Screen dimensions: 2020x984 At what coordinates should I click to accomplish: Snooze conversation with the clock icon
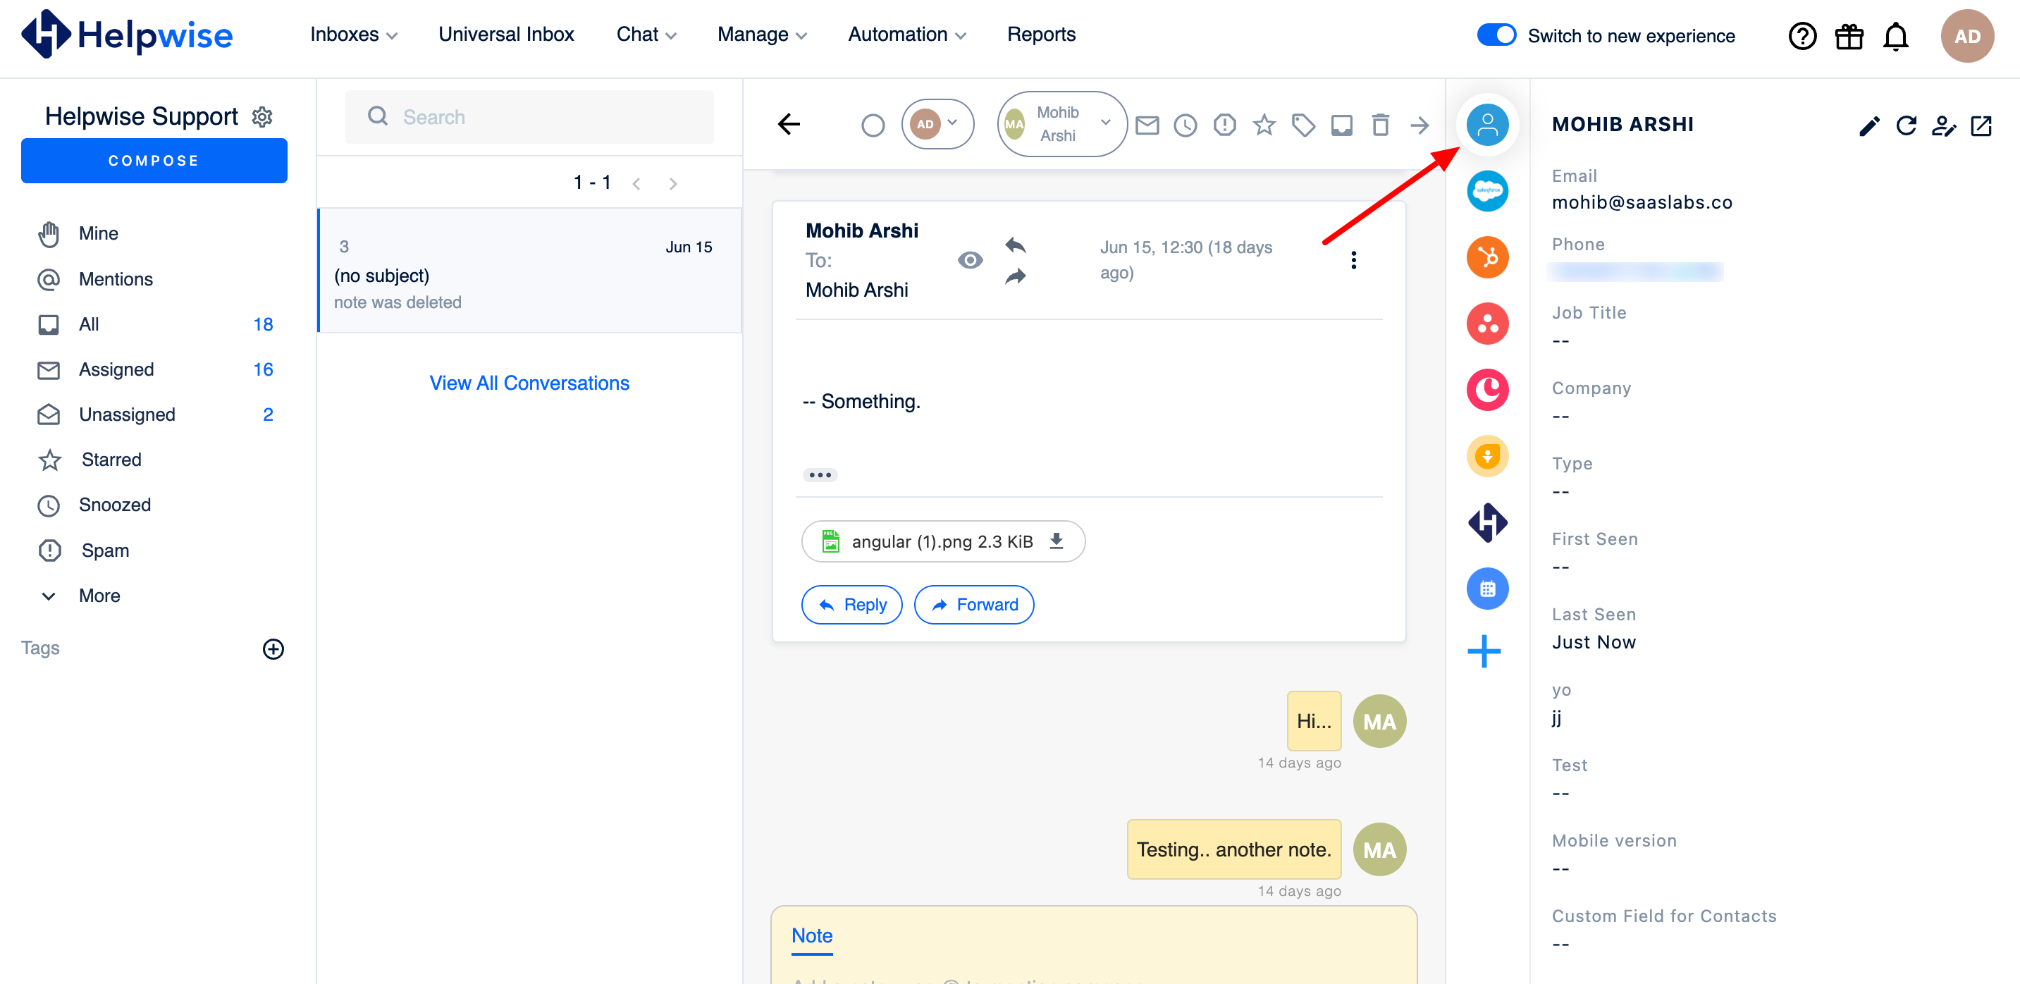click(1185, 125)
